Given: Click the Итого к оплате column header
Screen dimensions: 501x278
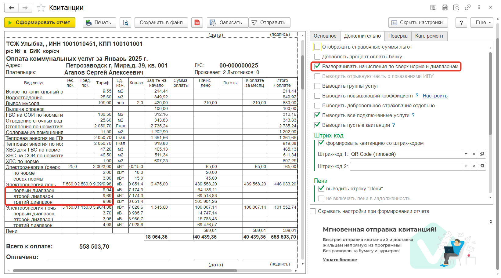Looking at the screenshot, I should [282, 83].
